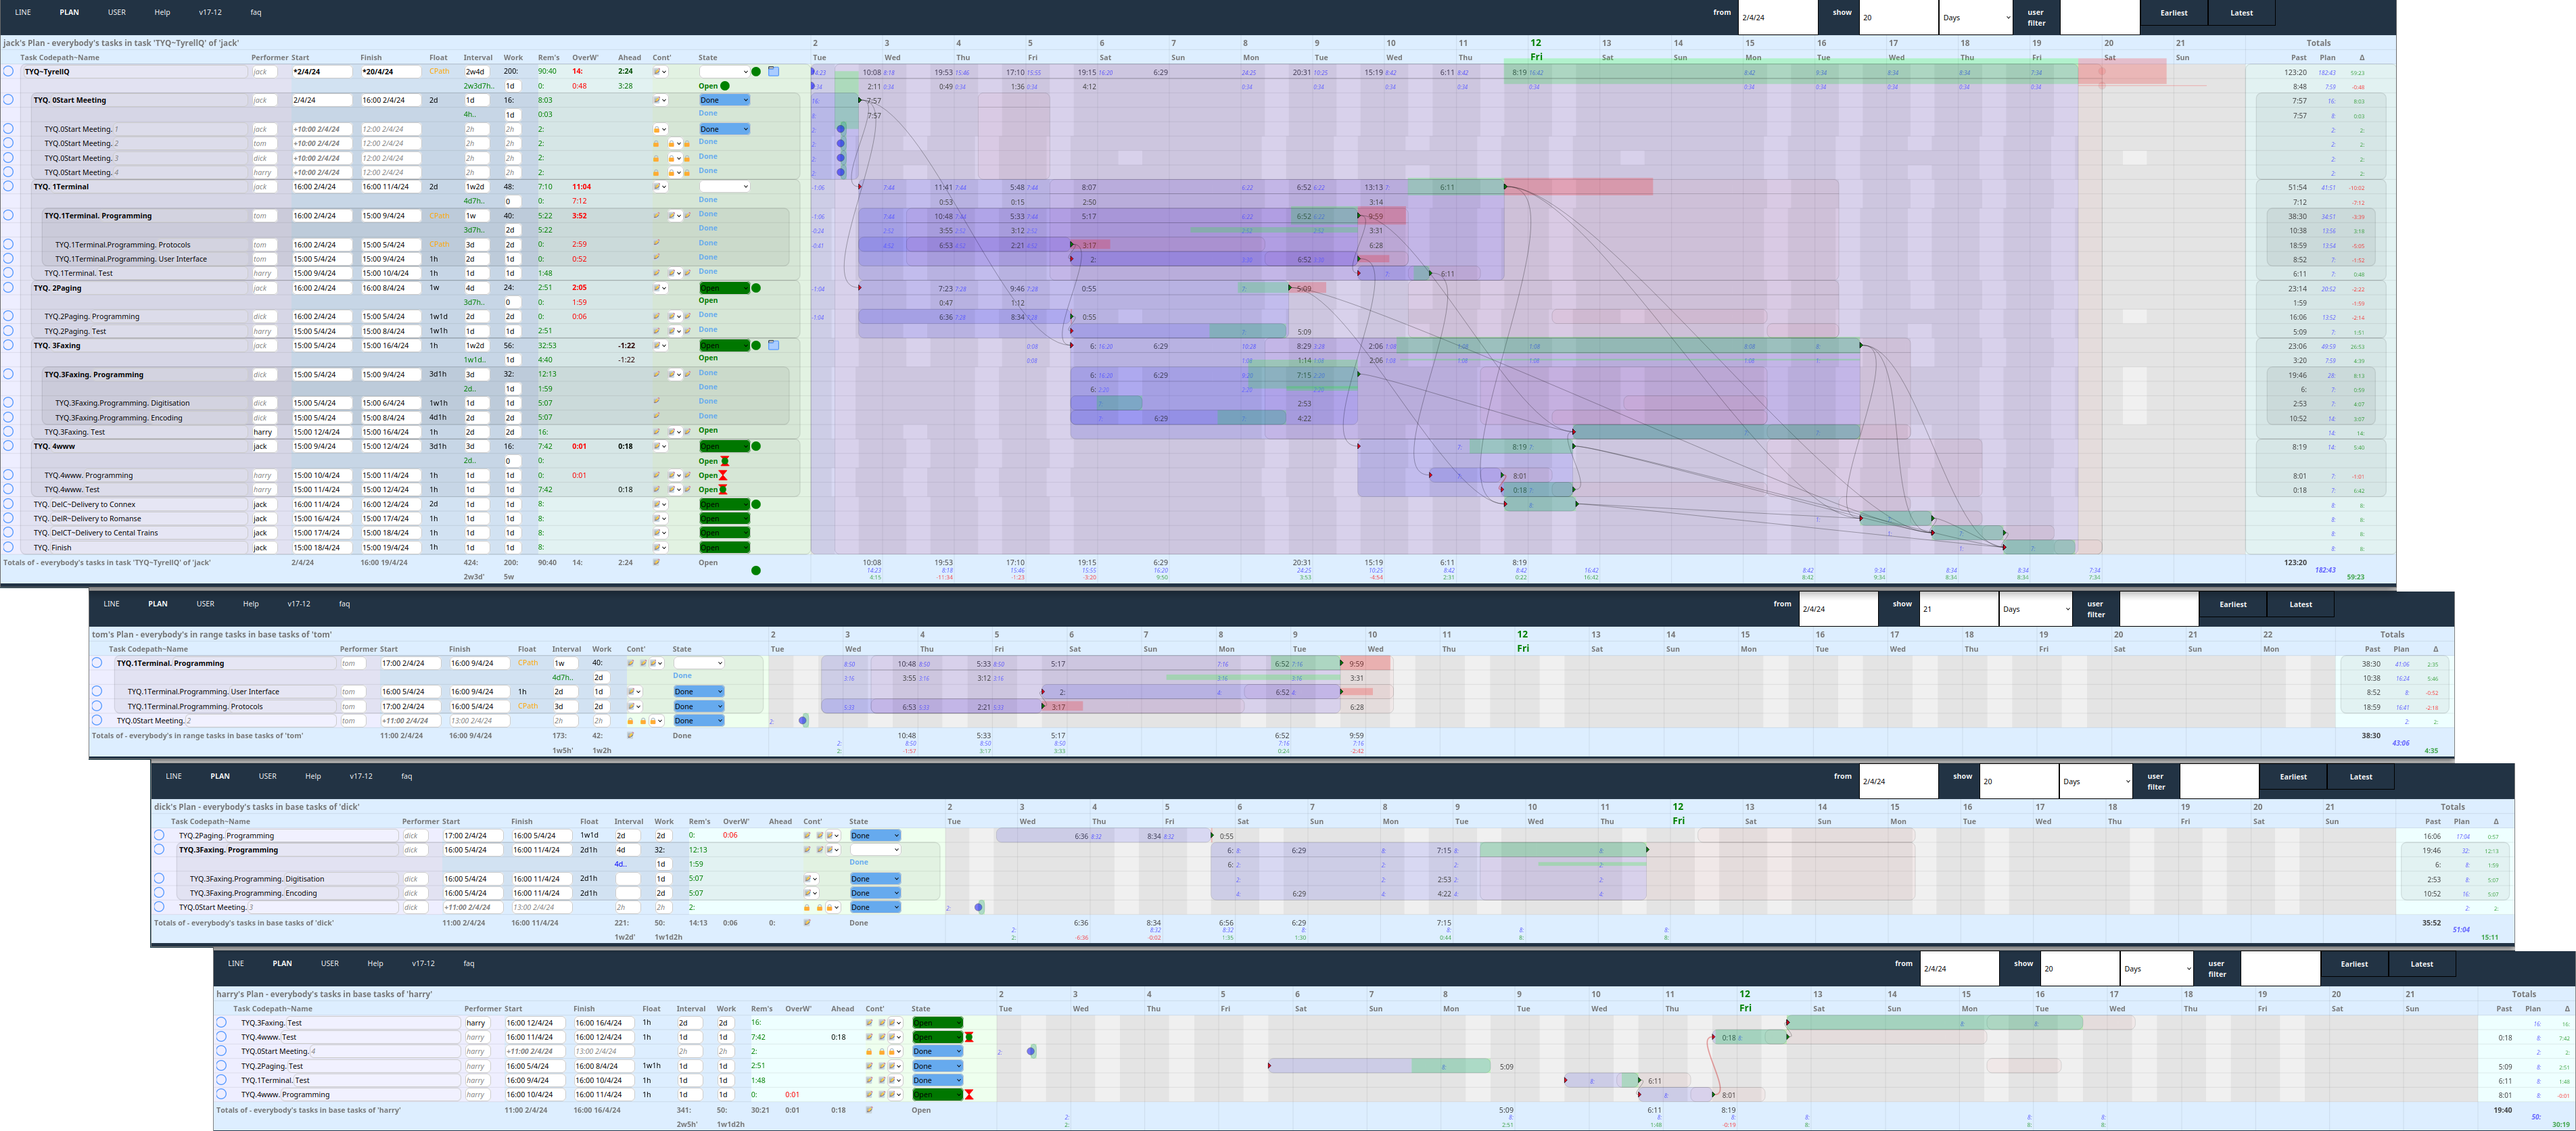Image resolution: width=2576 pixels, height=1131 pixels.
Task: Open the Cont' dropdown on the TYQ. 1Terminal row
Action: tap(660, 187)
